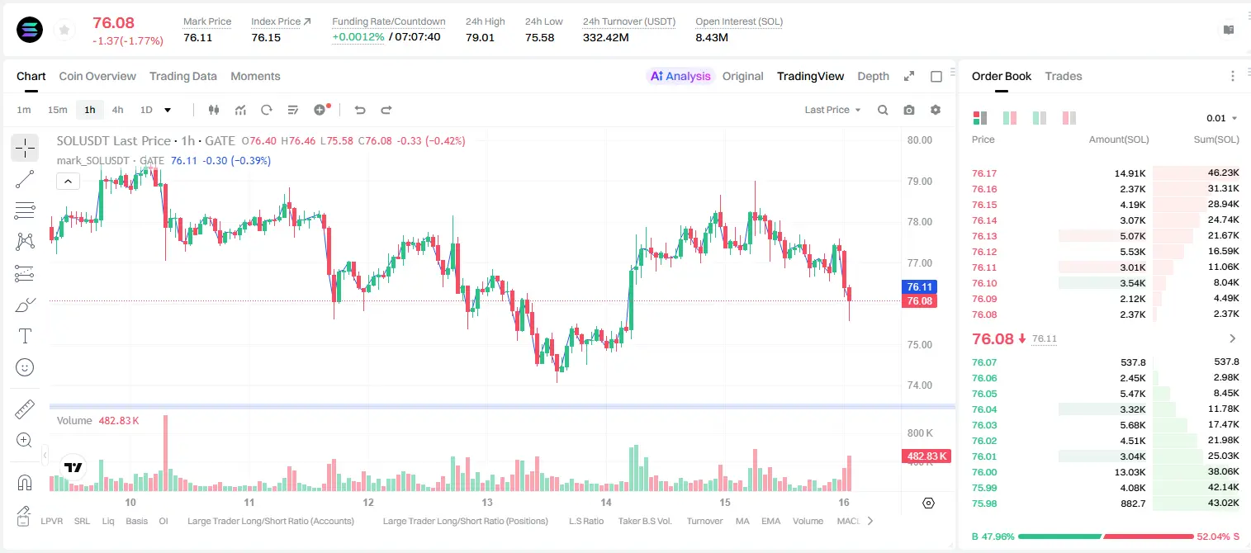Image resolution: width=1251 pixels, height=553 pixels.
Task: Toggle the magnet snap mode
Action: (x=25, y=483)
